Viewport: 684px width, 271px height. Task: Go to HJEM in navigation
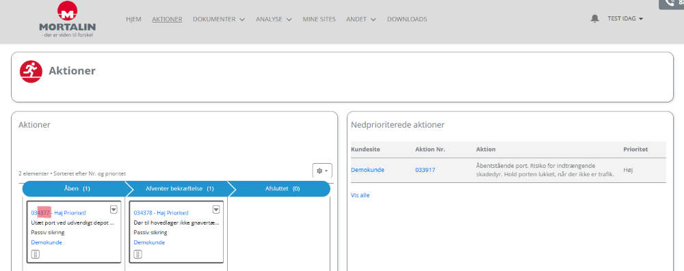[133, 19]
